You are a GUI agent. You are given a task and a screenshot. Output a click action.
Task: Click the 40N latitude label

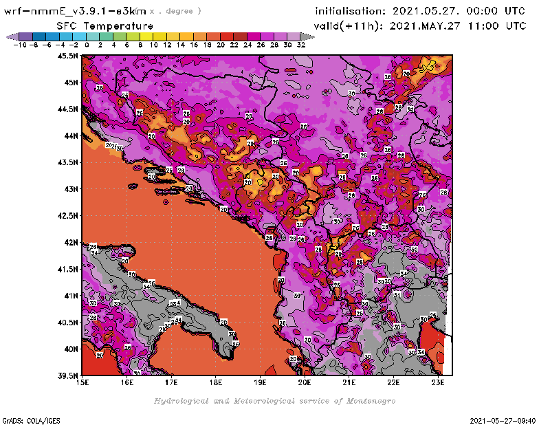pyautogui.click(x=71, y=349)
